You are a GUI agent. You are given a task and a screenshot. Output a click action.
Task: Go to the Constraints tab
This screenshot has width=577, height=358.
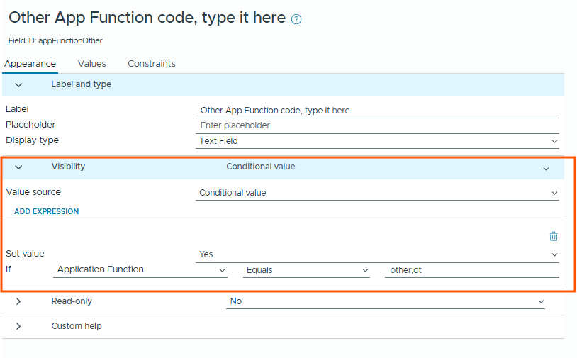click(x=152, y=64)
